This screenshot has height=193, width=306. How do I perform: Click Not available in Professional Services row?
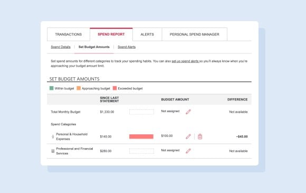(x=238, y=151)
